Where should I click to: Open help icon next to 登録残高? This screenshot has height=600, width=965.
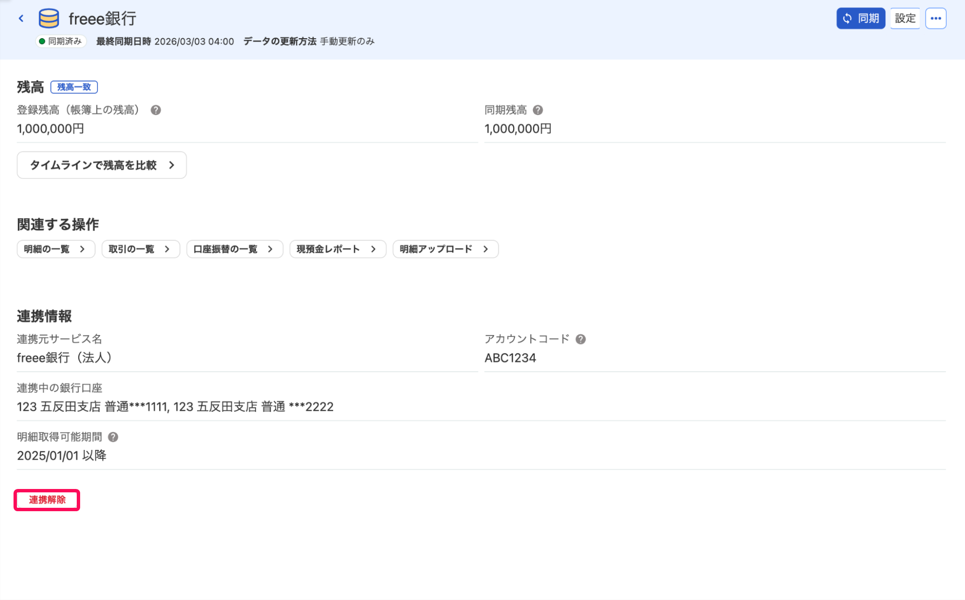tap(155, 110)
